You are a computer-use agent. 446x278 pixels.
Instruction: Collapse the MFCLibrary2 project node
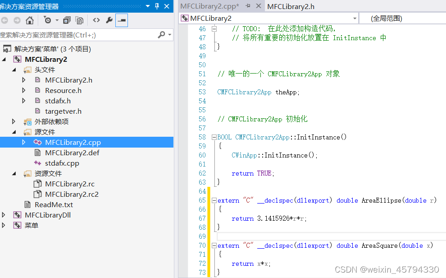4,59
